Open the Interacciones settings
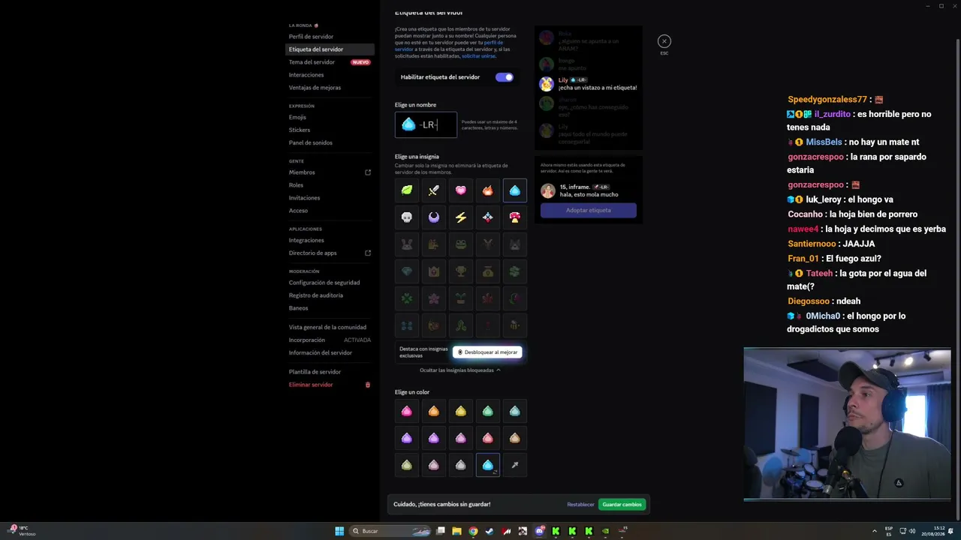The image size is (961, 540). coord(330,75)
